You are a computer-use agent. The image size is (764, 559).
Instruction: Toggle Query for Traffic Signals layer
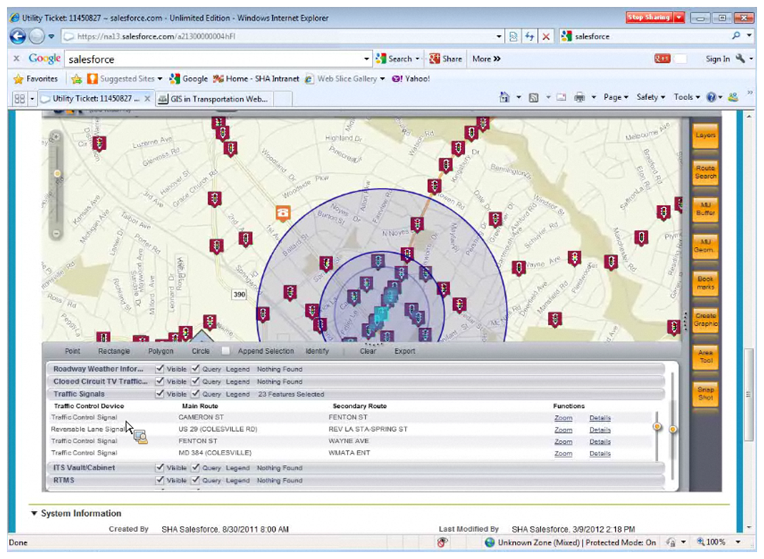click(x=195, y=393)
